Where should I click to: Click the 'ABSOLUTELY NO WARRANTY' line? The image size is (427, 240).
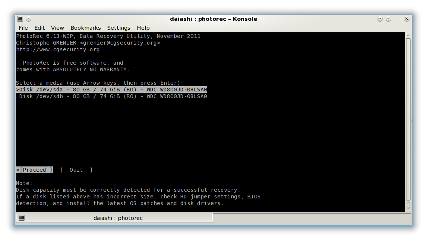coord(73,69)
